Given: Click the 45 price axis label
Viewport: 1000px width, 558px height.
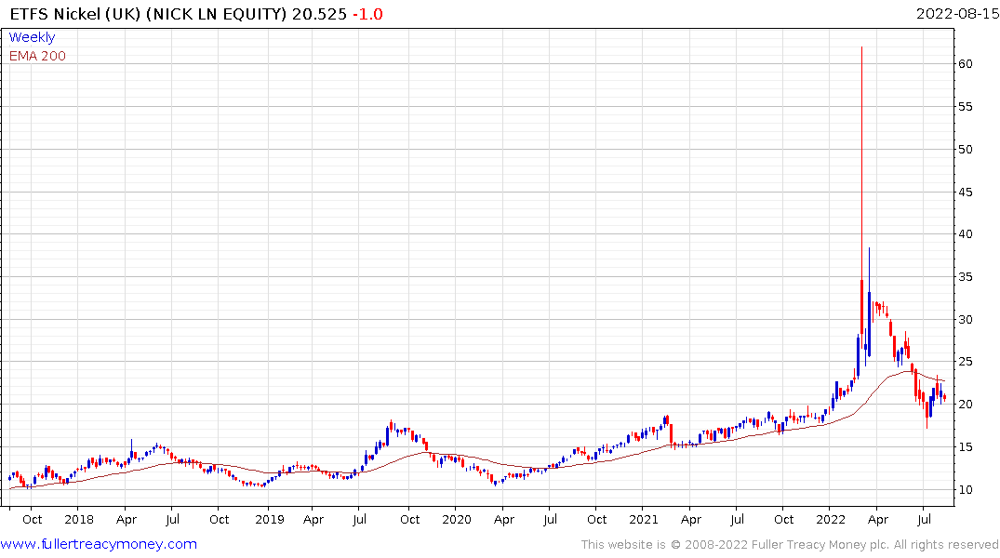Looking at the screenshot, I should click(965, 192).
